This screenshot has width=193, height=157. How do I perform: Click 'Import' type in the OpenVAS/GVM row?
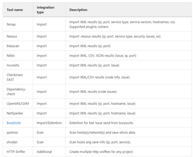(x=42, y=104)
